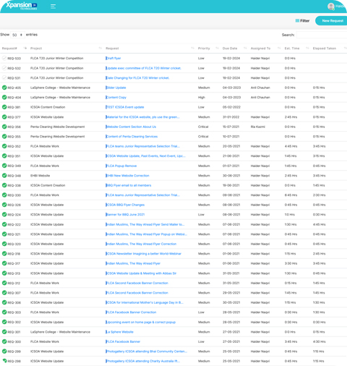Click completed check icon for REQ-349

point(4,166)
